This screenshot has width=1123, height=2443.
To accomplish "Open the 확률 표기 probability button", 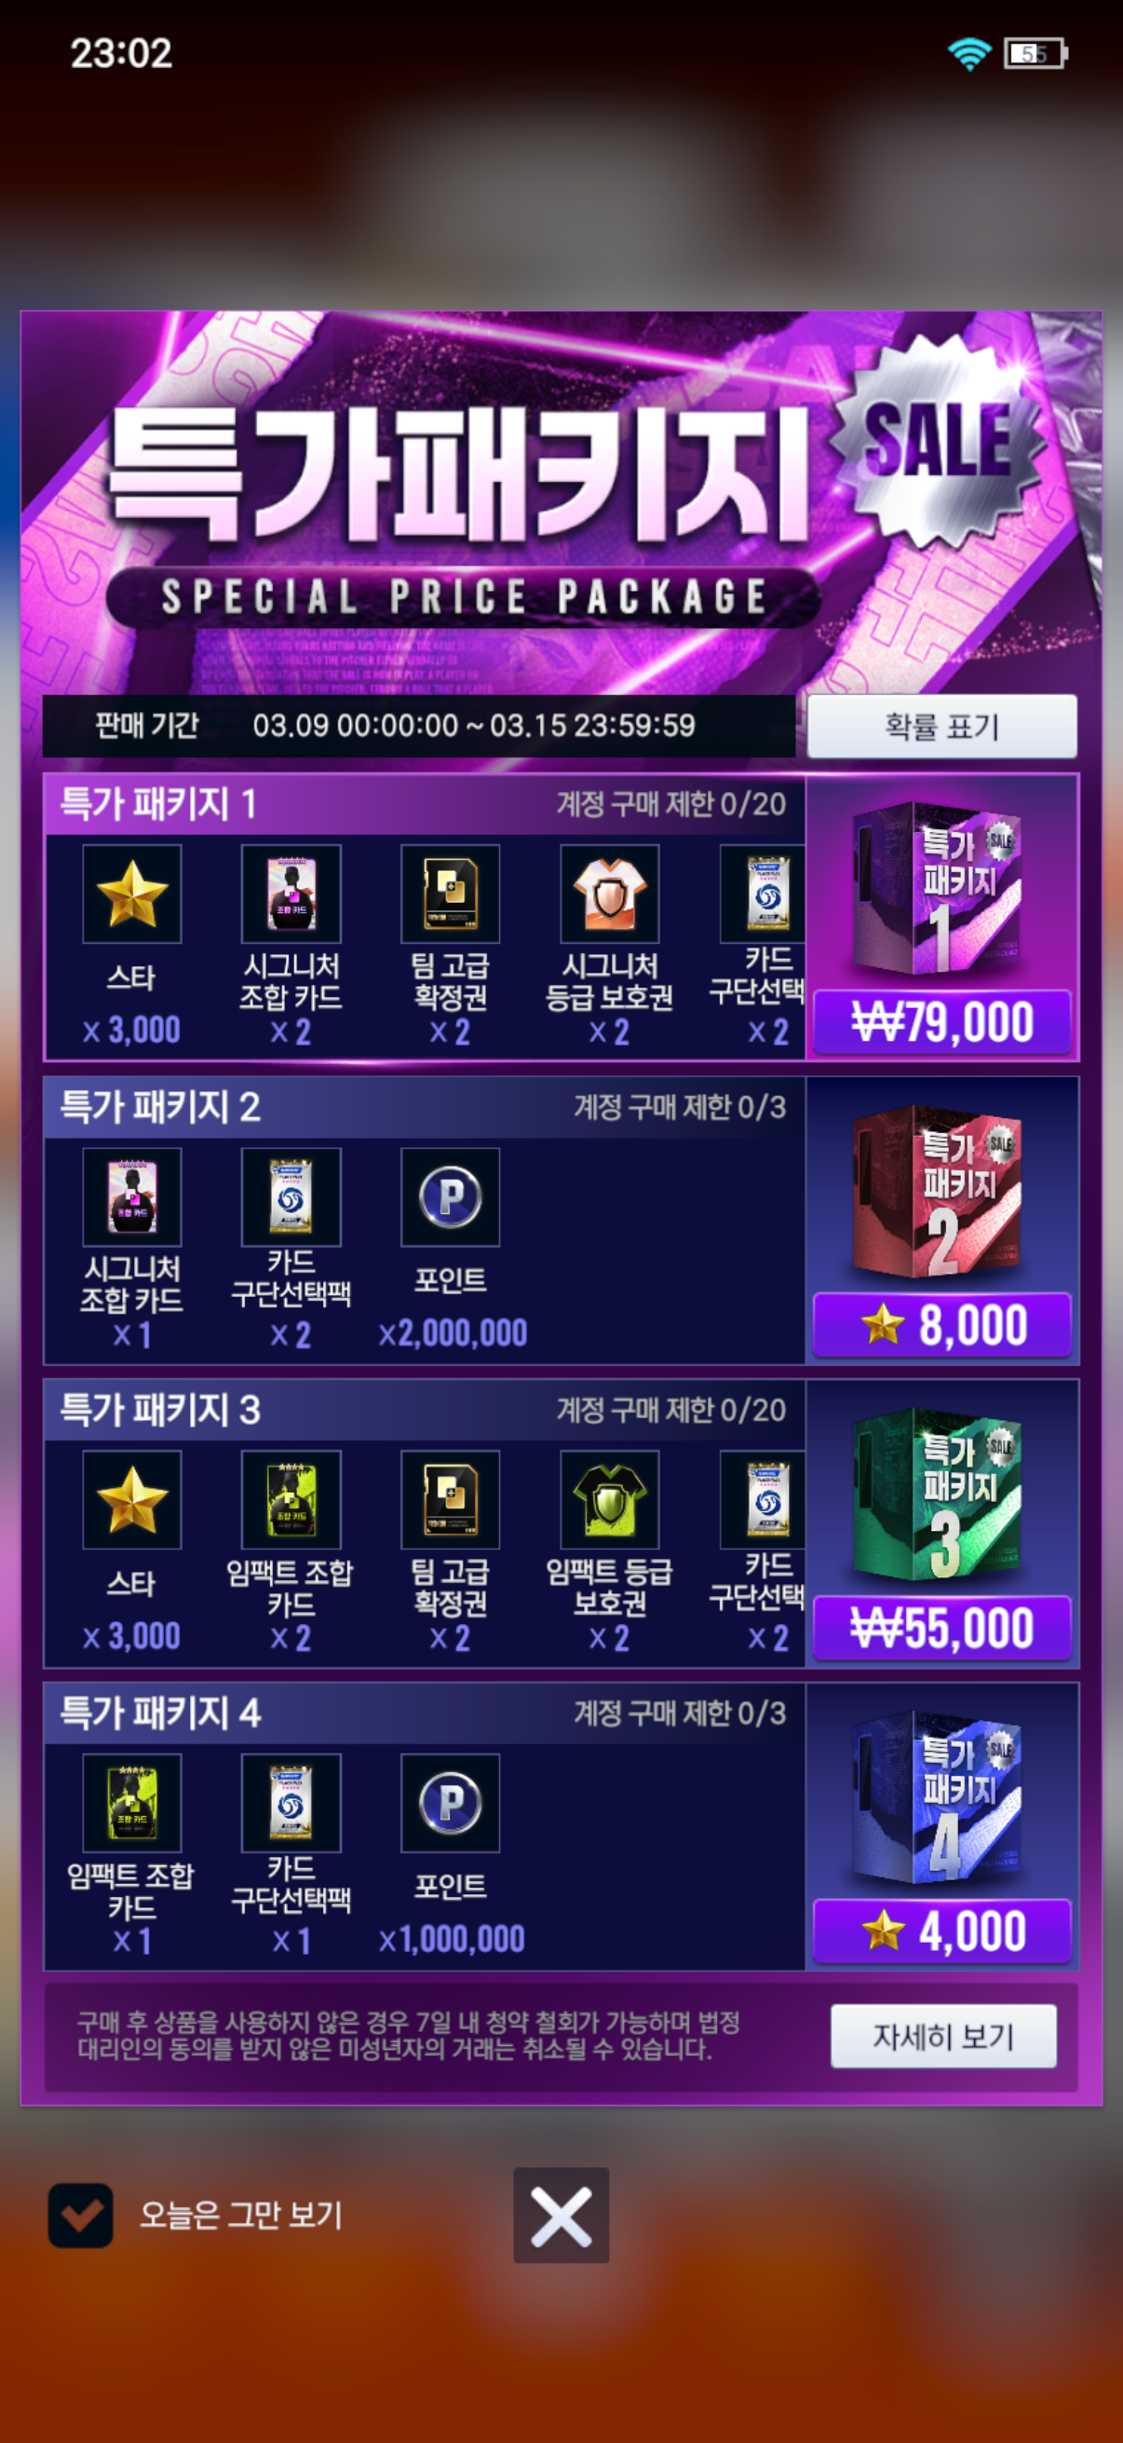I will pyautogui.click(x=942, y=727).
